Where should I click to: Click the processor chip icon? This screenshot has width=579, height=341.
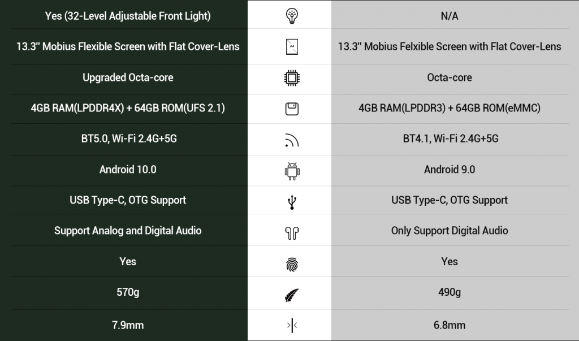pyautogui.click(x=292, y=78)
